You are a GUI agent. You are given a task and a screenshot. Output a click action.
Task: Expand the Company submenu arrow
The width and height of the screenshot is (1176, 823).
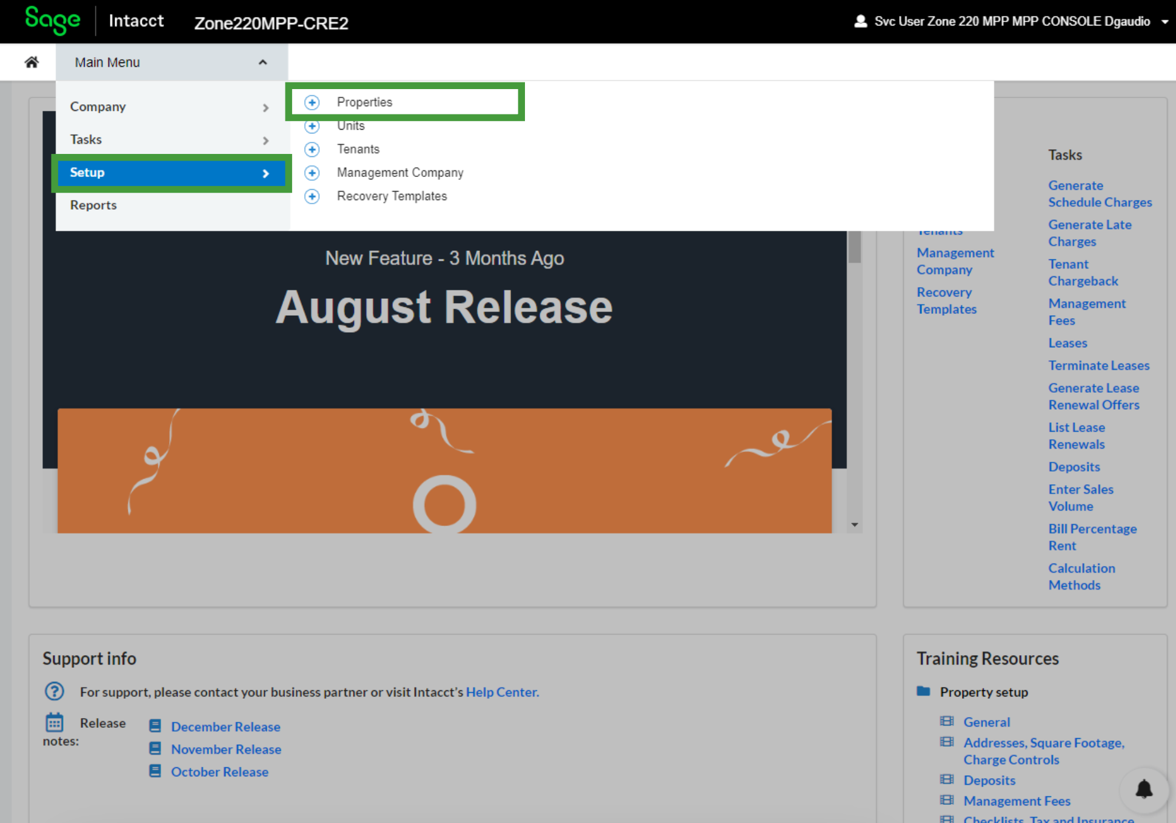pyautogui.click(x=266, y=107)
